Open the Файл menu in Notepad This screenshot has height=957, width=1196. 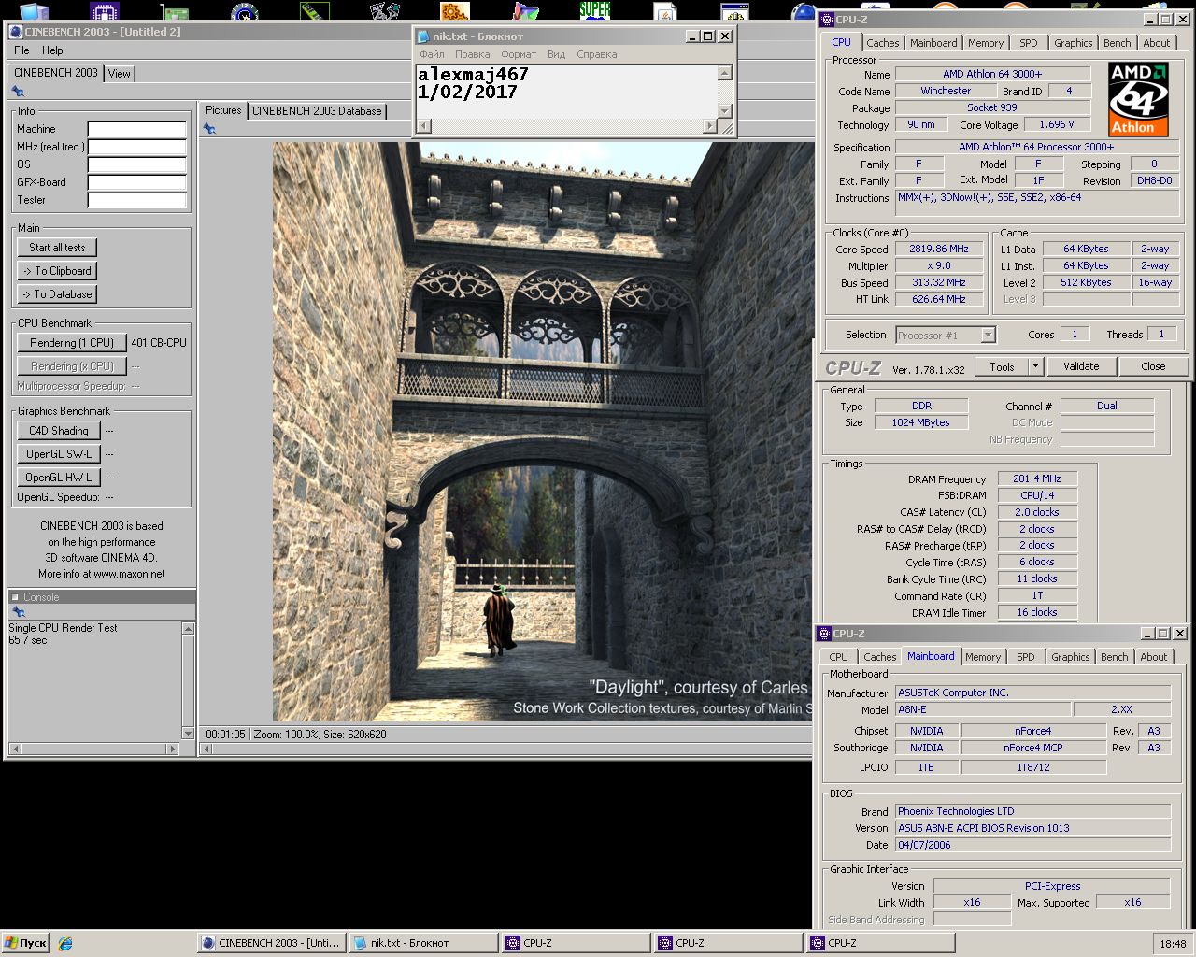[x=432, y=54]
